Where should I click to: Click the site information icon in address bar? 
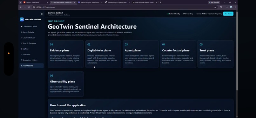(x=34, y=7)
